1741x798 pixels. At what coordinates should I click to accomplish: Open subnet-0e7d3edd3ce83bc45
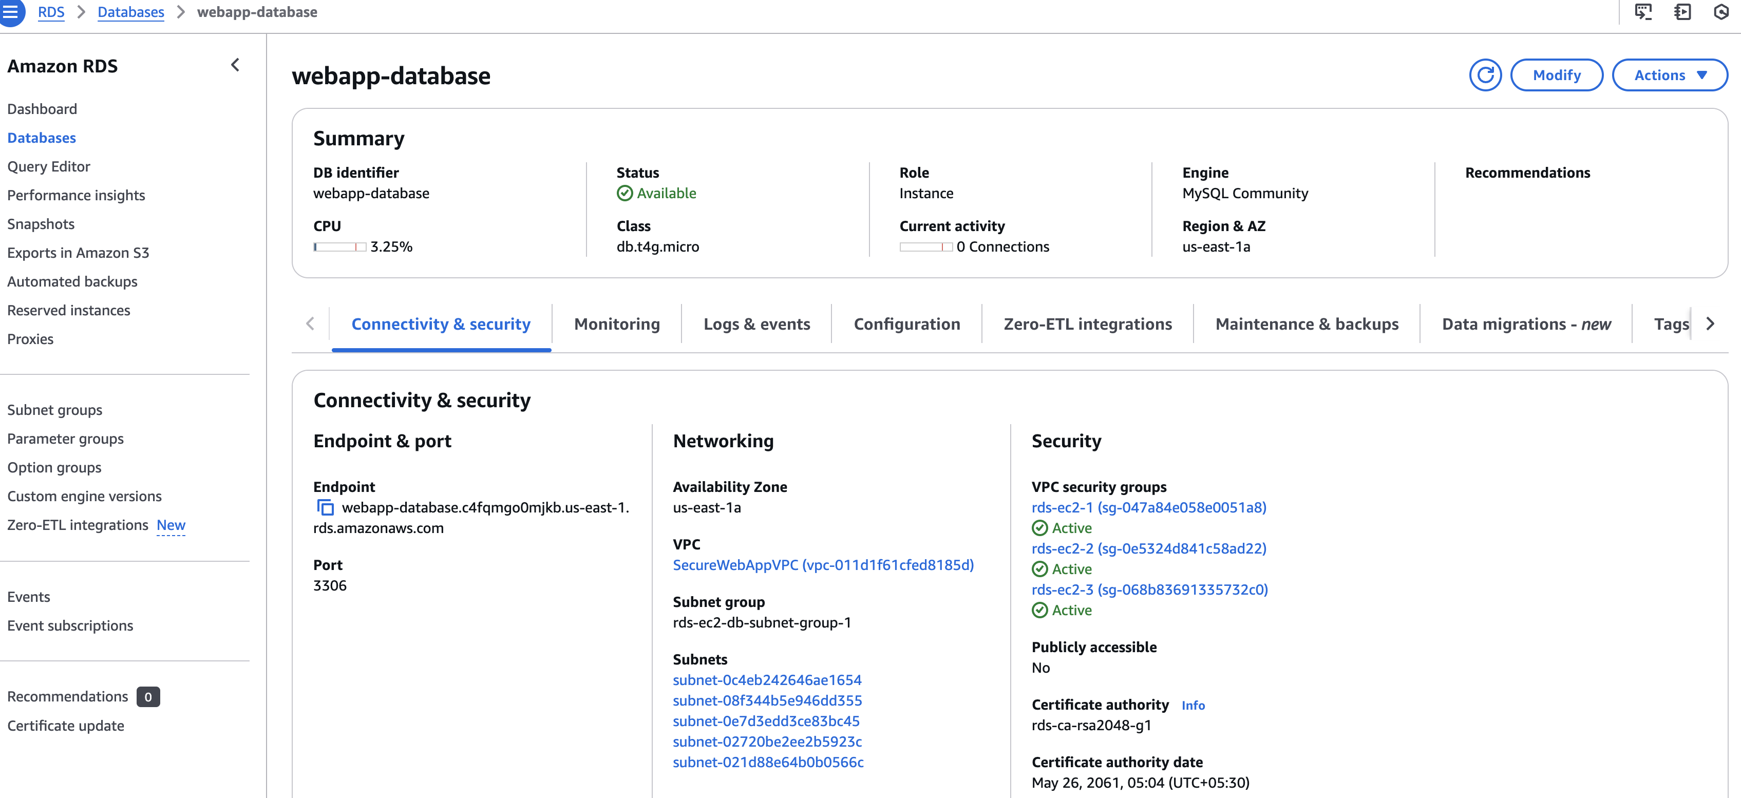tap(766, 721)
